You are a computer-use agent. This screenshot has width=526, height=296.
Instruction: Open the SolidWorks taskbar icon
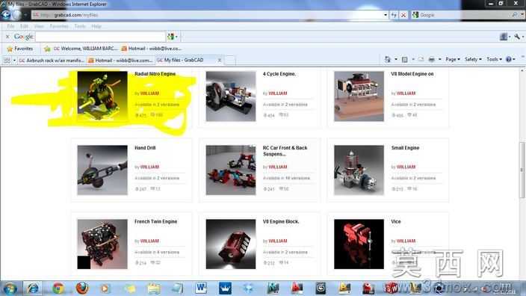(392, 289)
